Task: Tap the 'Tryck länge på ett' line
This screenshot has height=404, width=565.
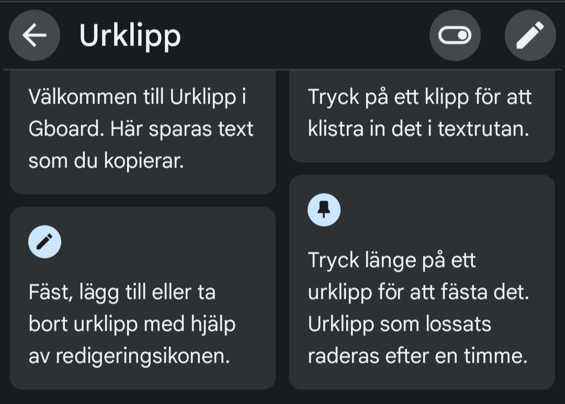Action: tap(392, 260)
